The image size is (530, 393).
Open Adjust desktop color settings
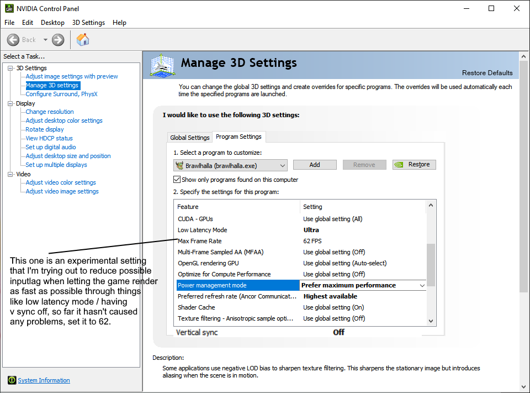tap(64, 120)
